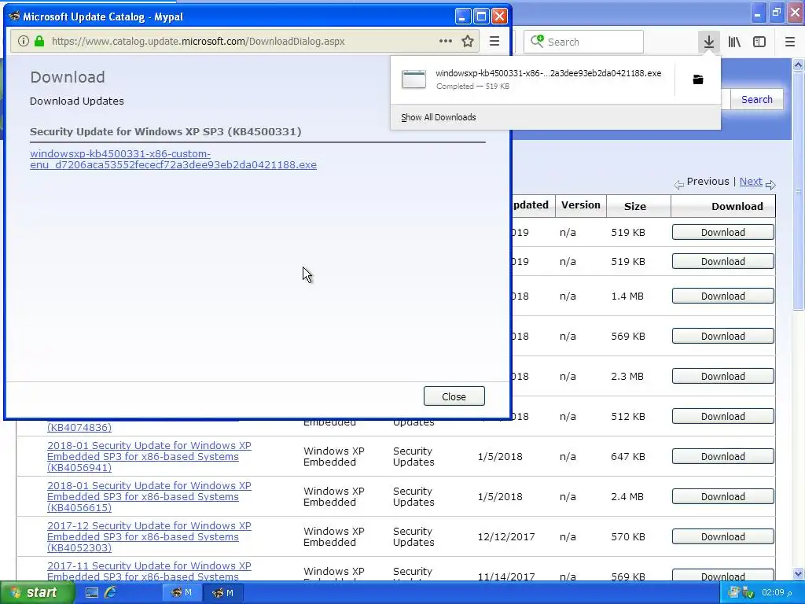
Task: Download the KB4056941 647 KB update
Action: (x=723, y=457)
